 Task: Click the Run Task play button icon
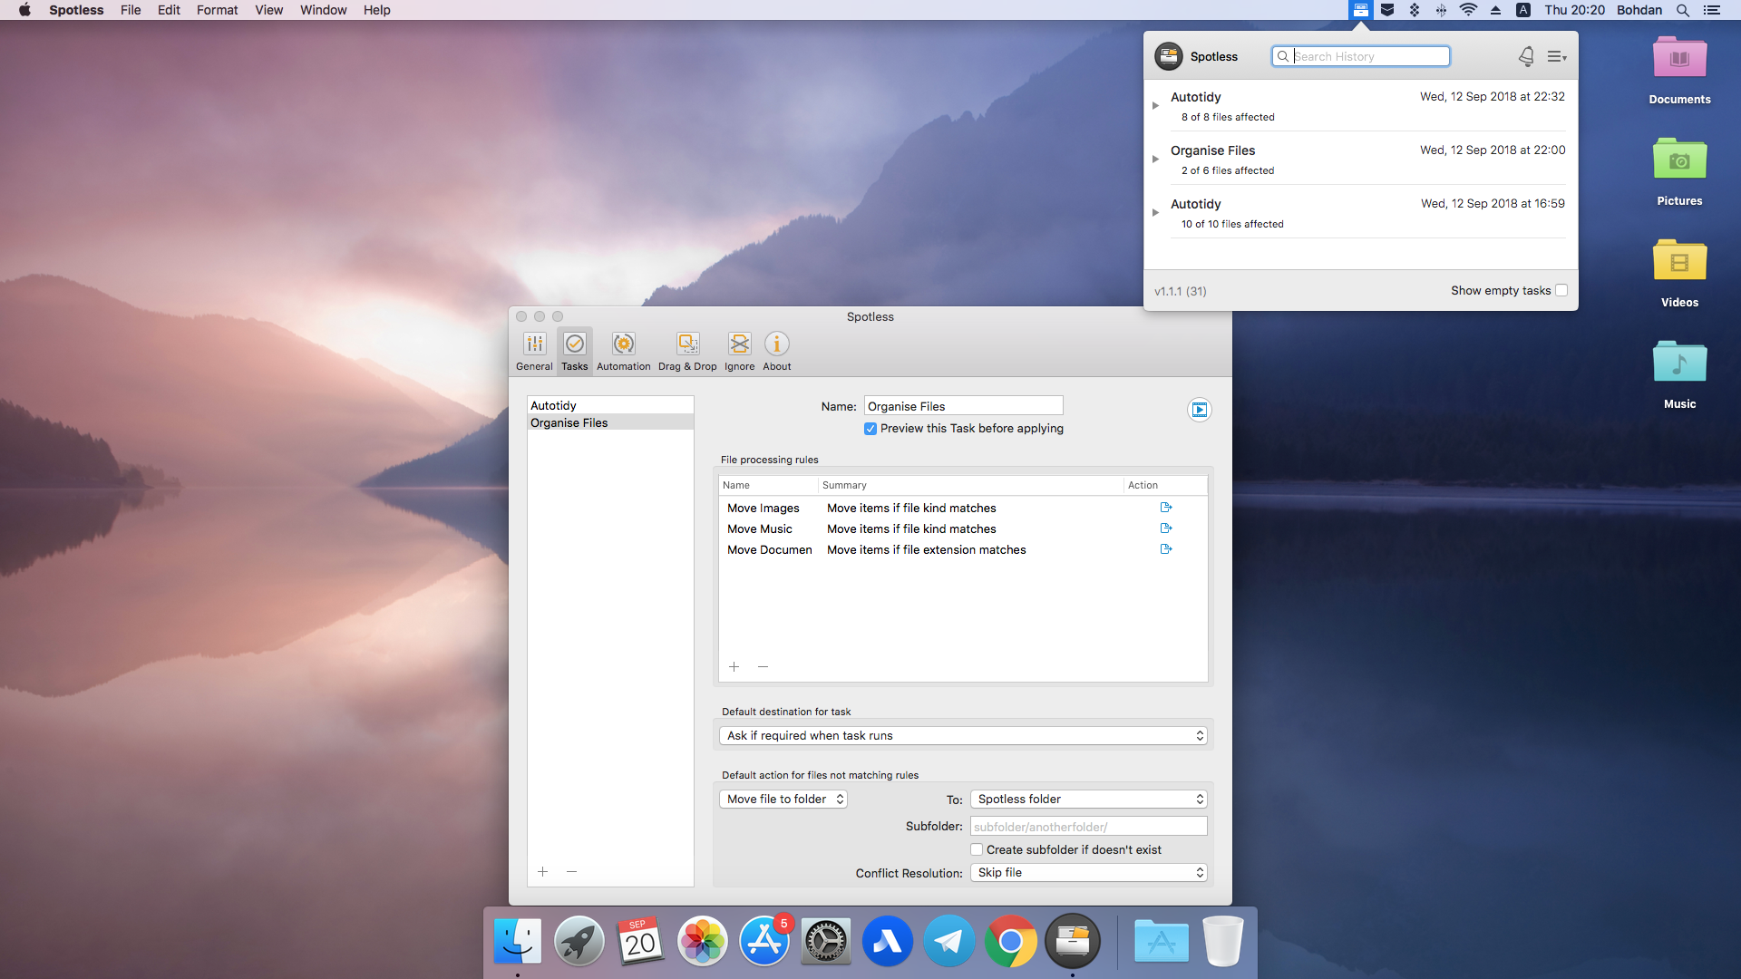[1198, 410]
